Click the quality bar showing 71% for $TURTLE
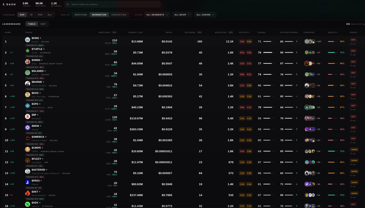This screenshot has width=365, height=208. [x=333, y=52]
